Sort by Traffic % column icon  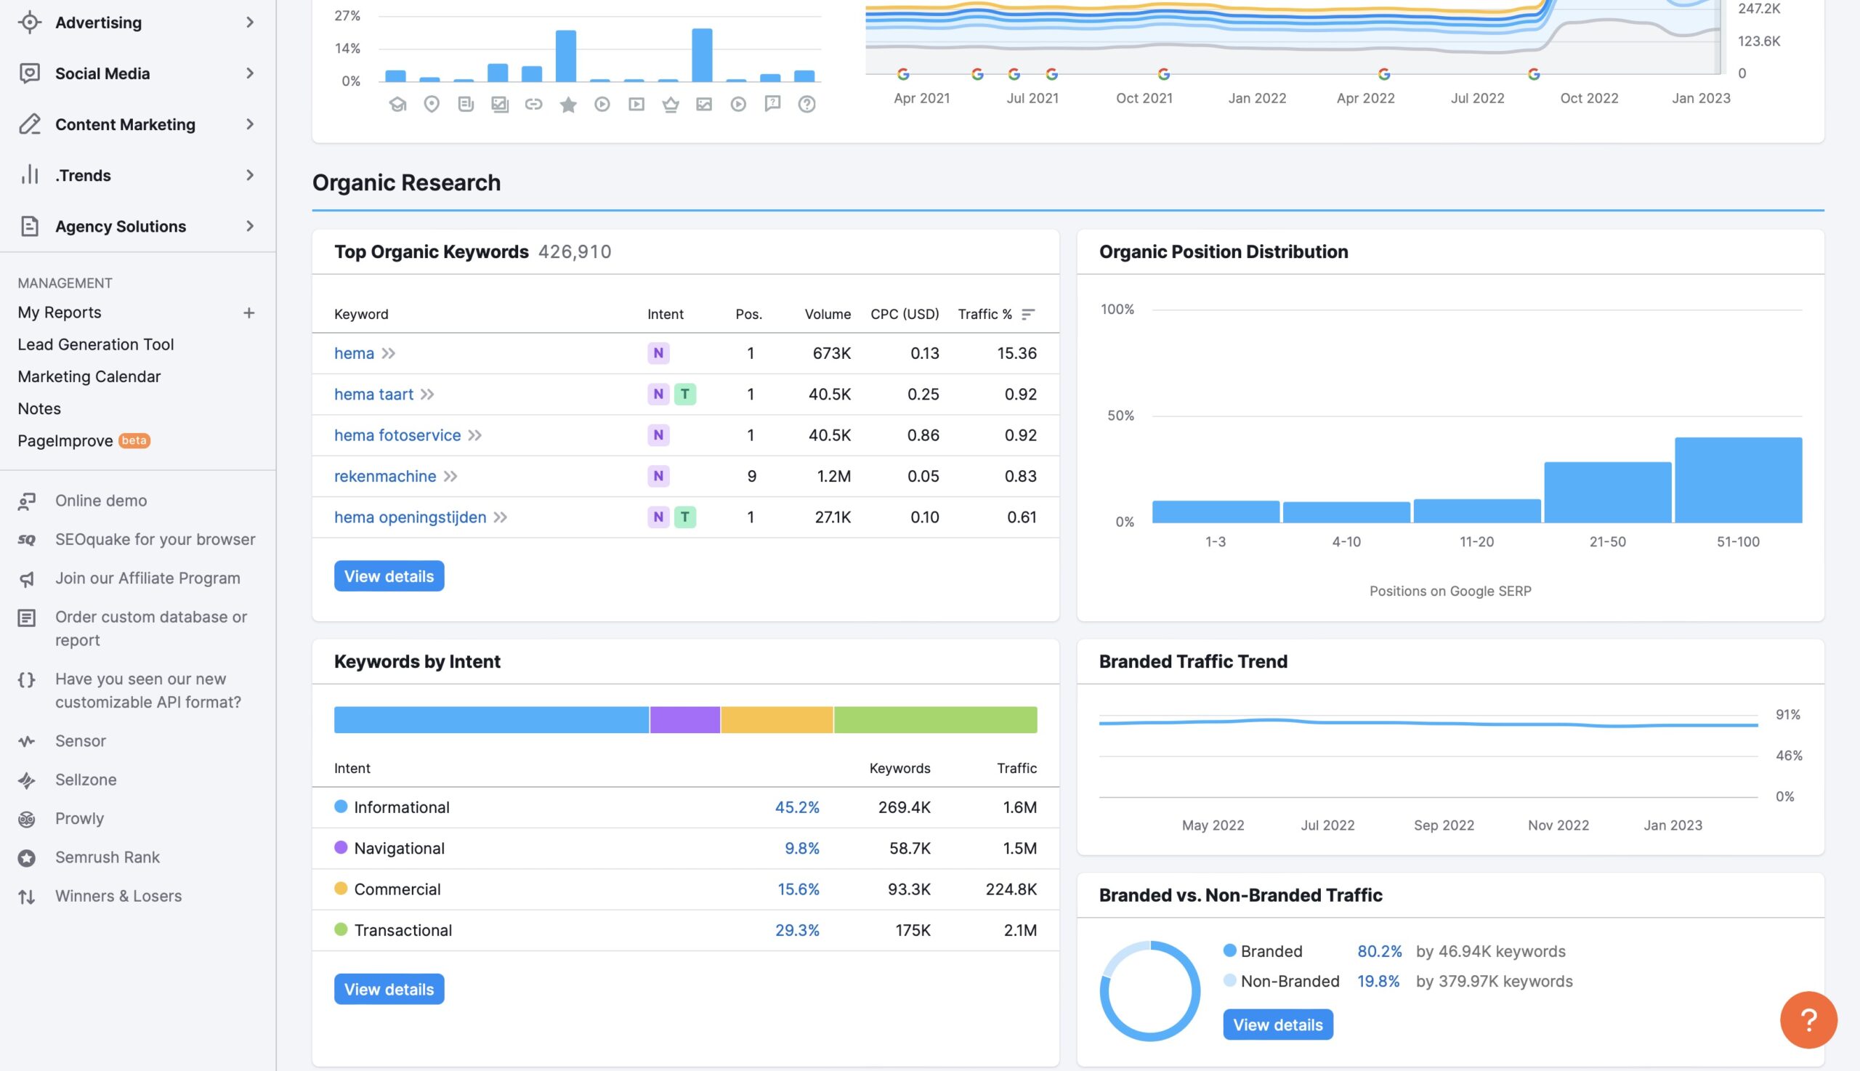pyautogui.click(x=1028, y=314)
